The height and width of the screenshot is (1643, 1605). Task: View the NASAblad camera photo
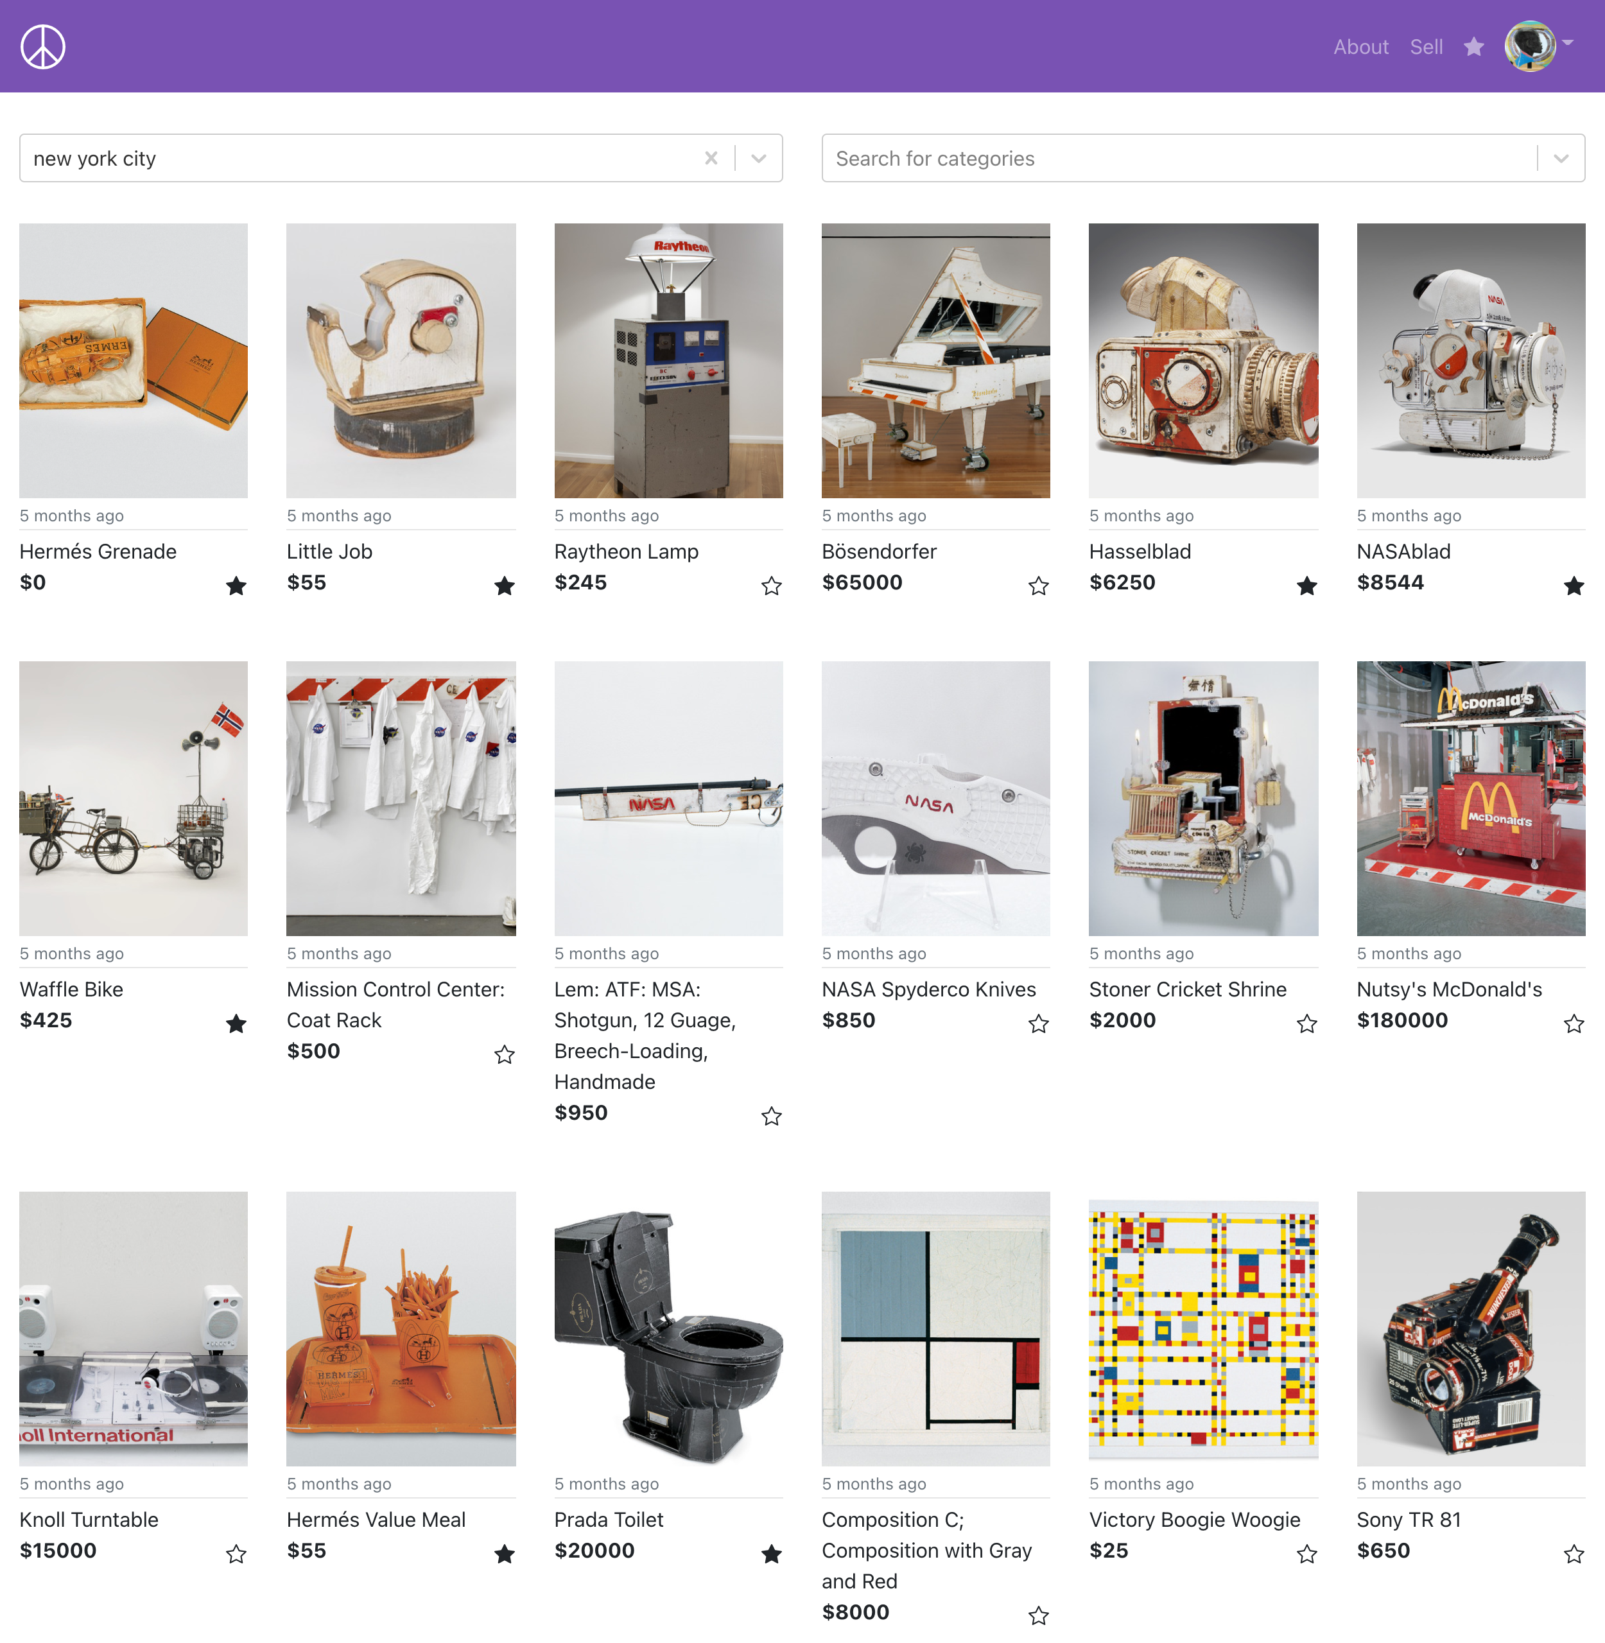pos(1471,360)
